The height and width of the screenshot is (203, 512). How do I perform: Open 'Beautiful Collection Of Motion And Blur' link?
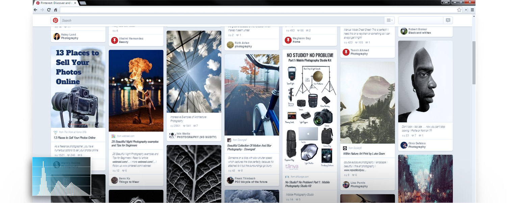pyautogui.click(x=249, y=147)
